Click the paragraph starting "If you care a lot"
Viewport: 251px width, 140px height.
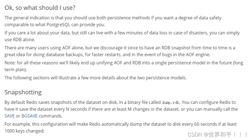point(121,36)
